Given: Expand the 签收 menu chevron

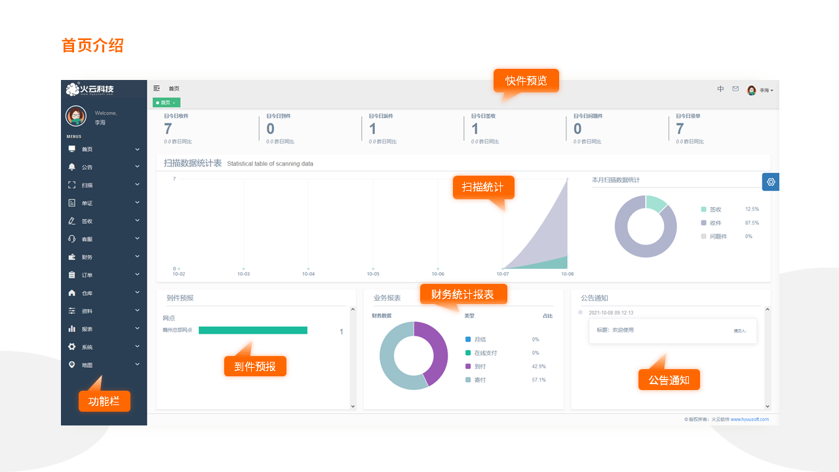Looking at the screenshot, I should (138, 221).
